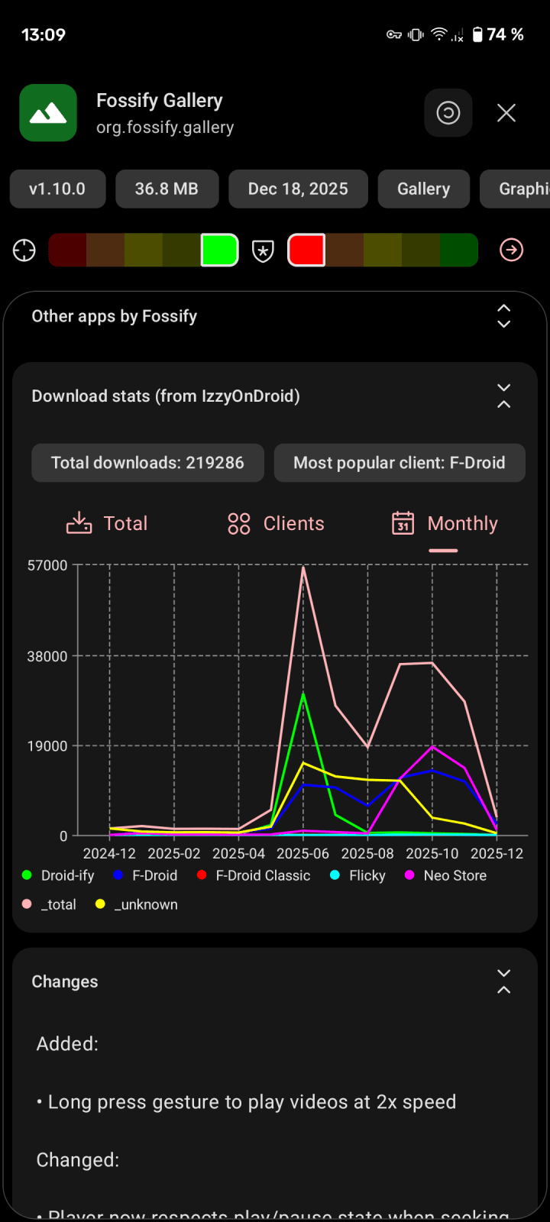Collapse the Download stats section

coord(503,396)
